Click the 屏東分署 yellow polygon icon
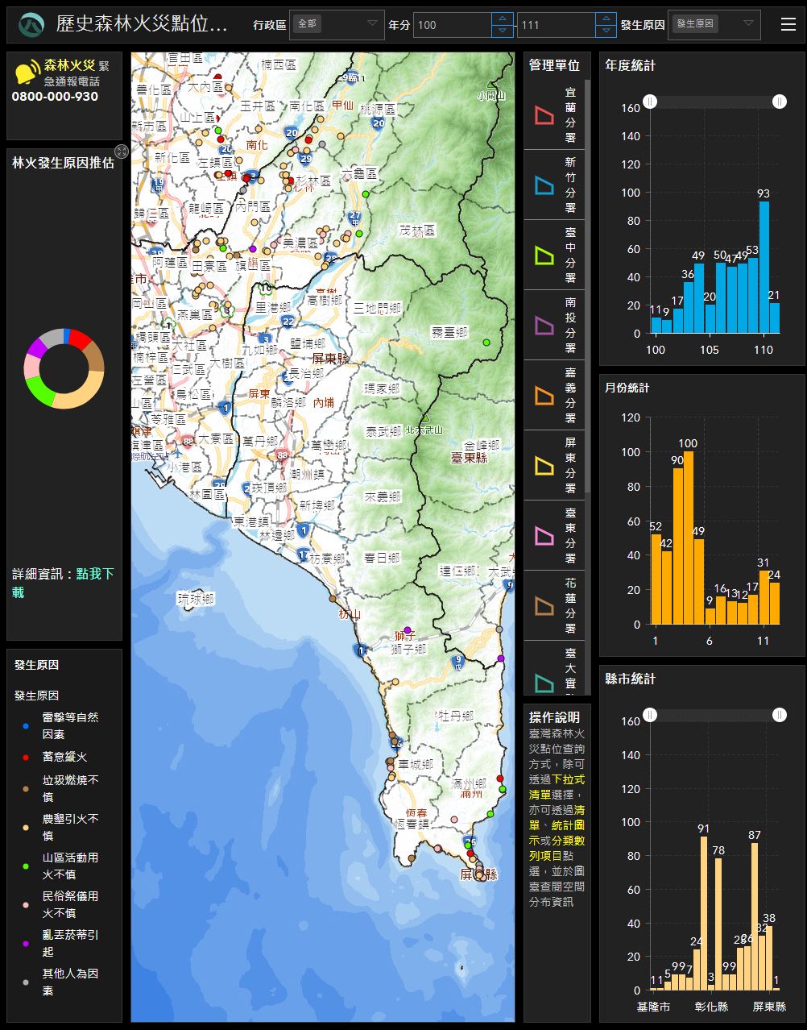Screen dimensions: 807x1030 point(544,466)
